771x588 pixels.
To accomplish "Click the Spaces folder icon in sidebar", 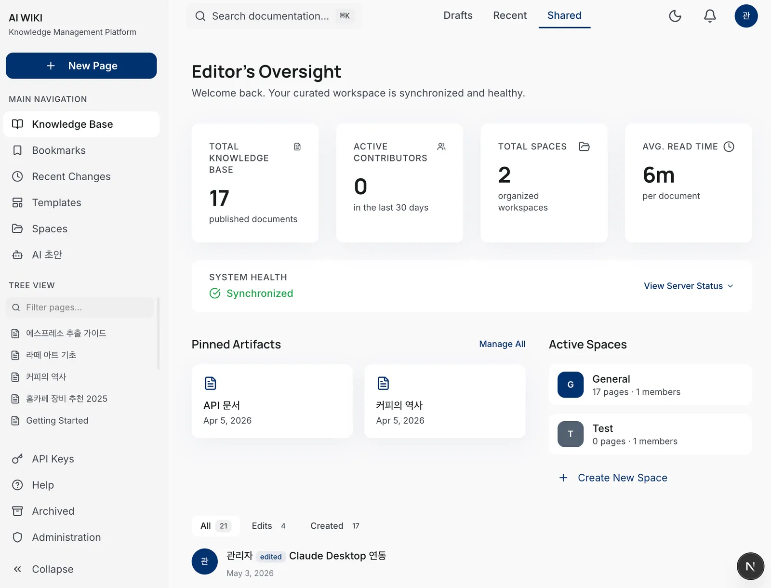I will (17, 228).
